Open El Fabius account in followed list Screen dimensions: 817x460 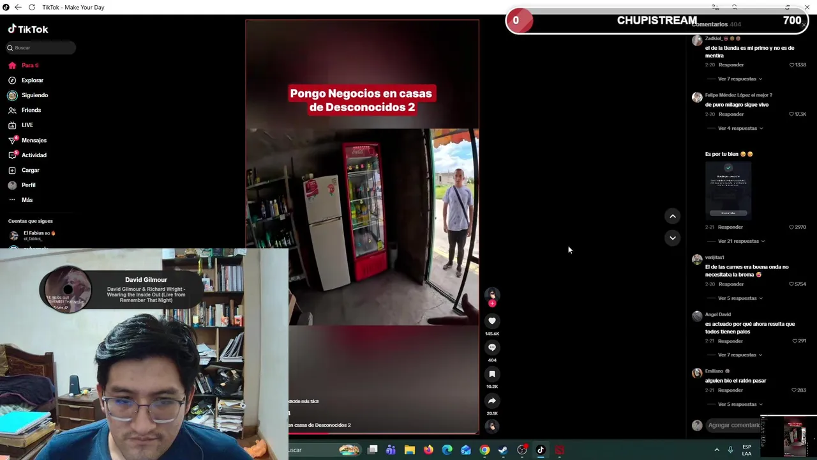tap(32, 235)
